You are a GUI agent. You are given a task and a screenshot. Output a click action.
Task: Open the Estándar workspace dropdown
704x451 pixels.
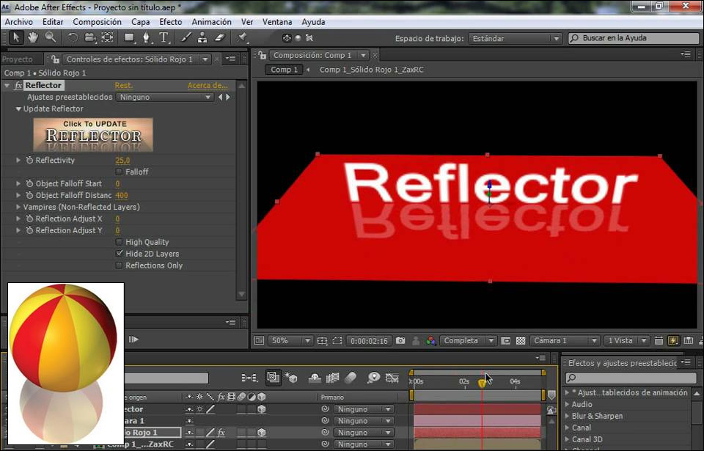point(515,39)
